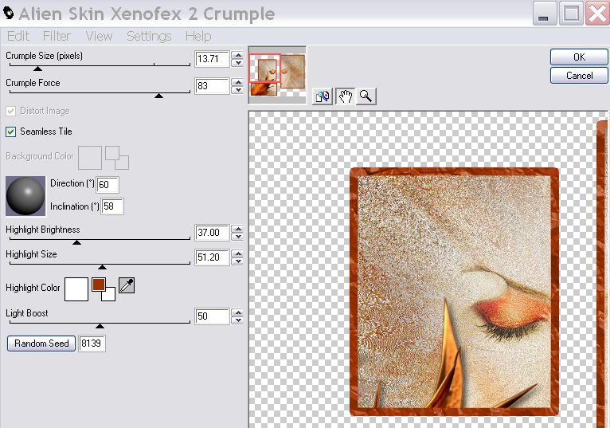Select the hand pan tool
The width and height of the screenshot is (610, 428).
pos(345,96)
